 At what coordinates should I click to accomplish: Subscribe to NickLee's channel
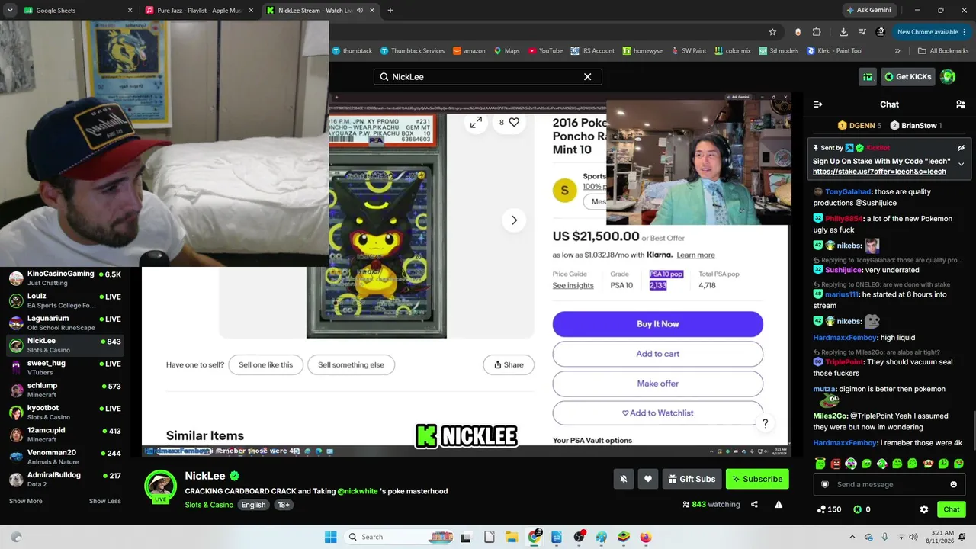[757, 479]
